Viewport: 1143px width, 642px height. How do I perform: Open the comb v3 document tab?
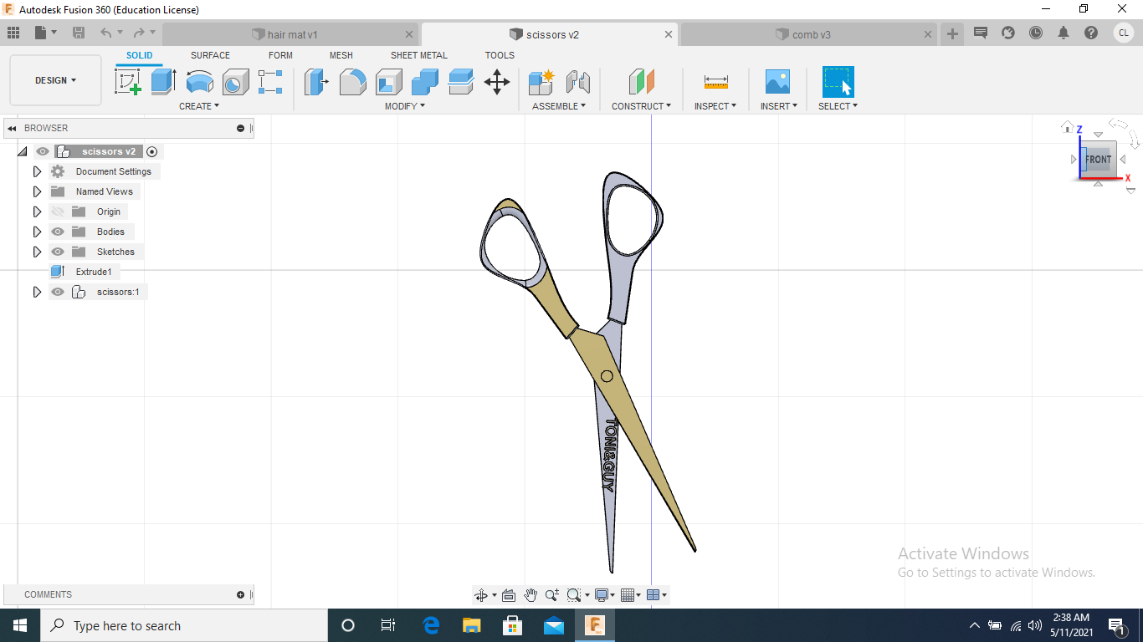click(x=811, y=34)
